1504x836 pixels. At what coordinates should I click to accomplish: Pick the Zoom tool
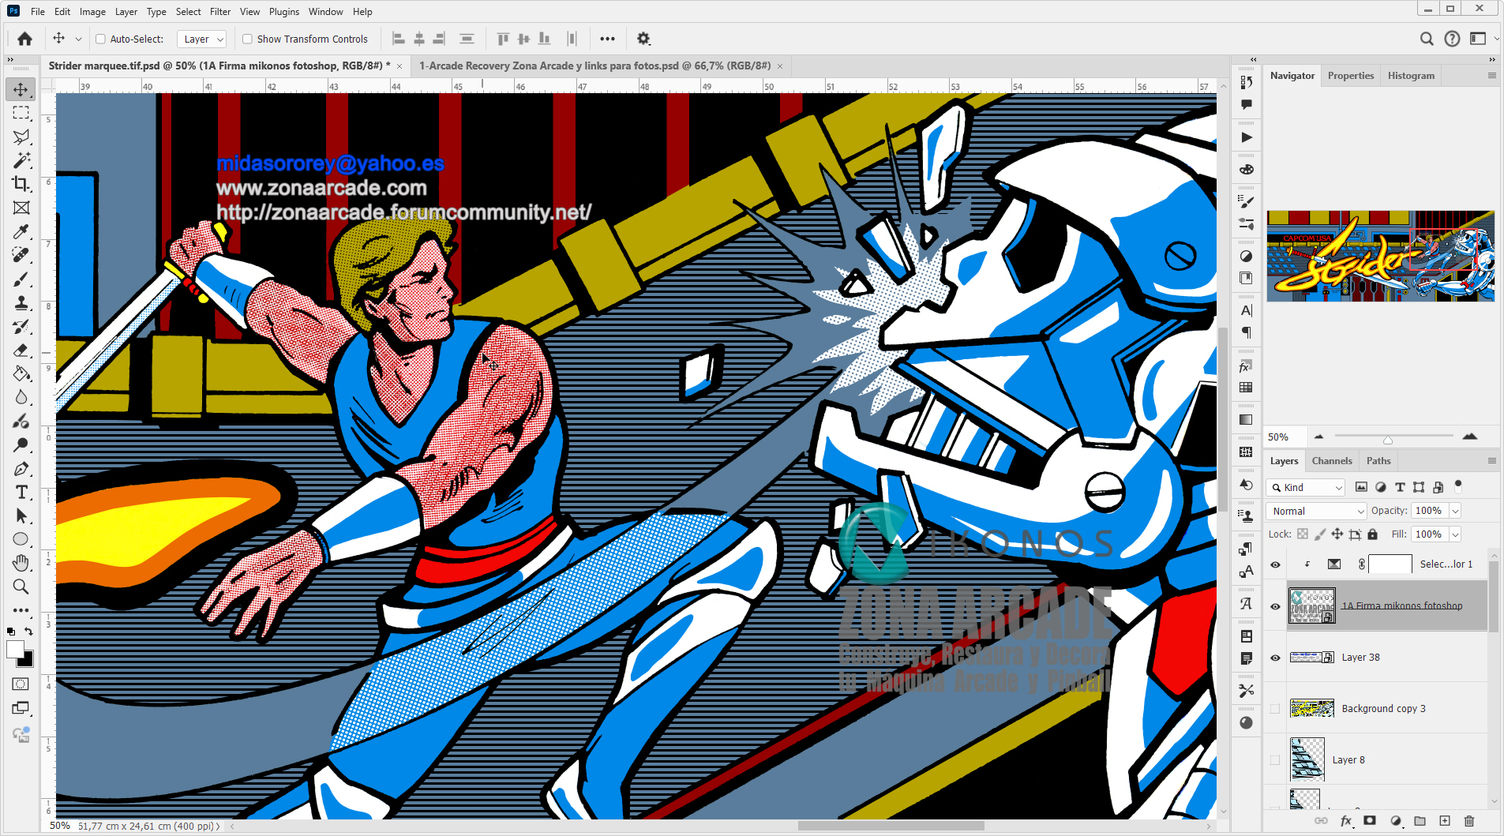click(21, 587)
